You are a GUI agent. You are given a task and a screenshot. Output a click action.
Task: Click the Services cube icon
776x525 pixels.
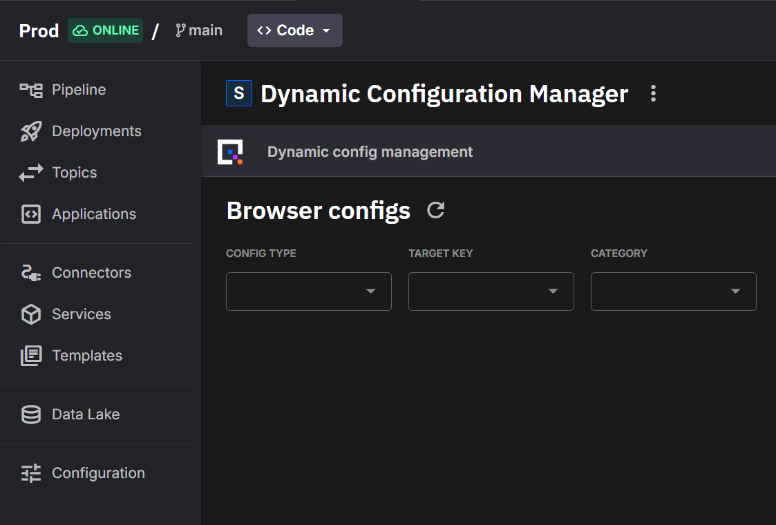pyautogui.click(x=31, y=314)
